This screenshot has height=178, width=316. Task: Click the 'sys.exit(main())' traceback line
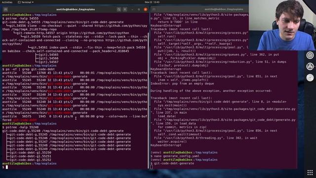click(x=172, y=105)
